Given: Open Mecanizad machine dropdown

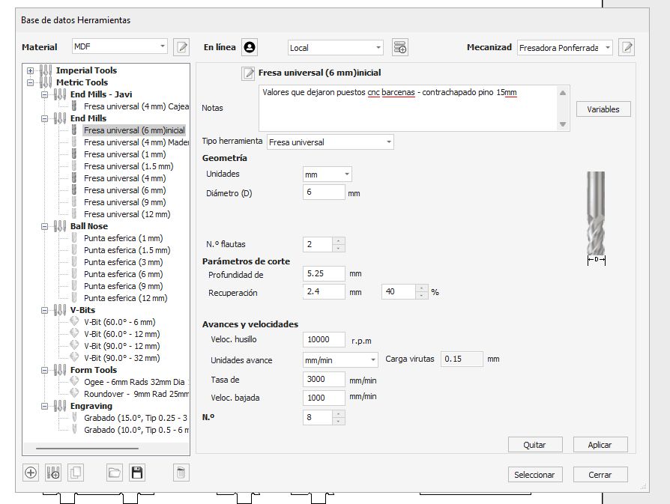Looking at the screenshot, I should (x=564, y=48).
